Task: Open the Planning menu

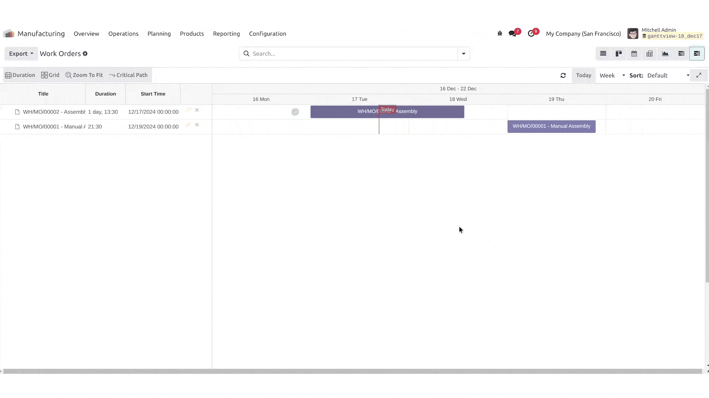Action: pos(159,34)
